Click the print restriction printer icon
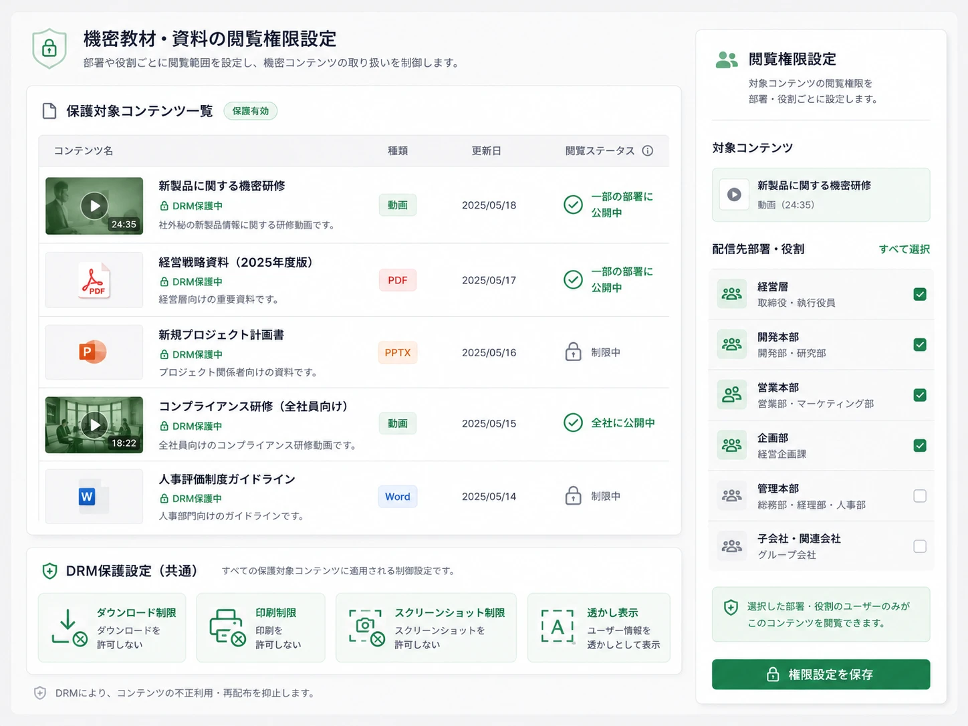Image resolution: width=968 pixels, height=726 pixels. pyautogui.click(x=228, y=628)
